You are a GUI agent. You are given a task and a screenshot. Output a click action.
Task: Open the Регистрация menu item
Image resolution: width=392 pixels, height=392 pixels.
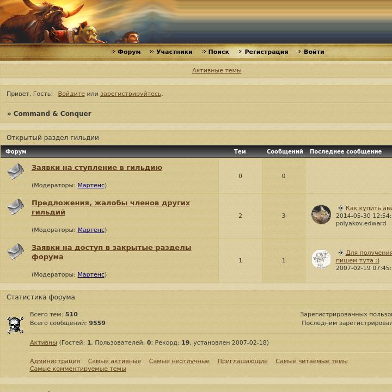point(266,52)
